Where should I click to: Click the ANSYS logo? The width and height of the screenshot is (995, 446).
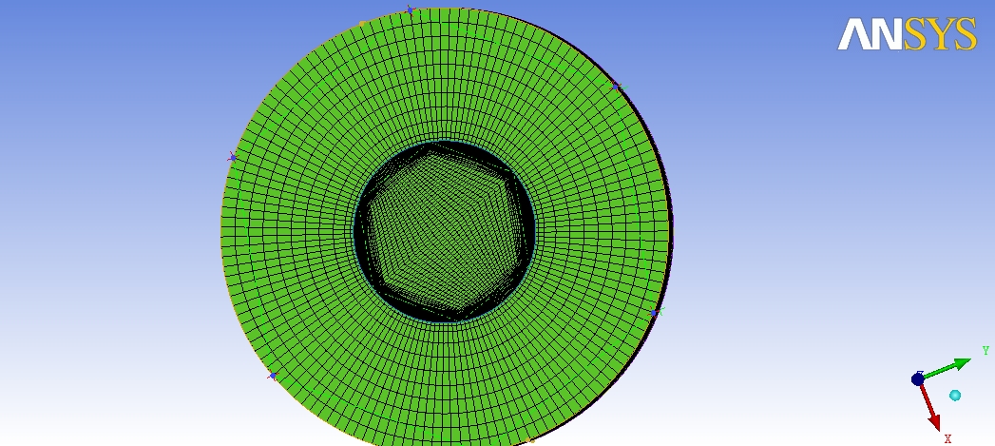pyautogui.click(x=907, y=35)
